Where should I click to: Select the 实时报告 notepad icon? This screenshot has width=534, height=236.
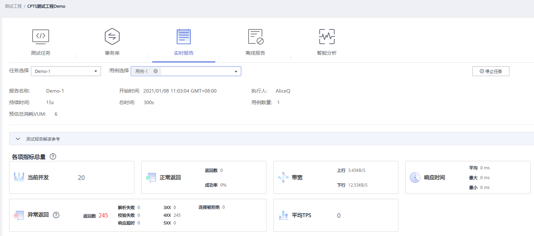pyautogui.click(x=184, y=36)
